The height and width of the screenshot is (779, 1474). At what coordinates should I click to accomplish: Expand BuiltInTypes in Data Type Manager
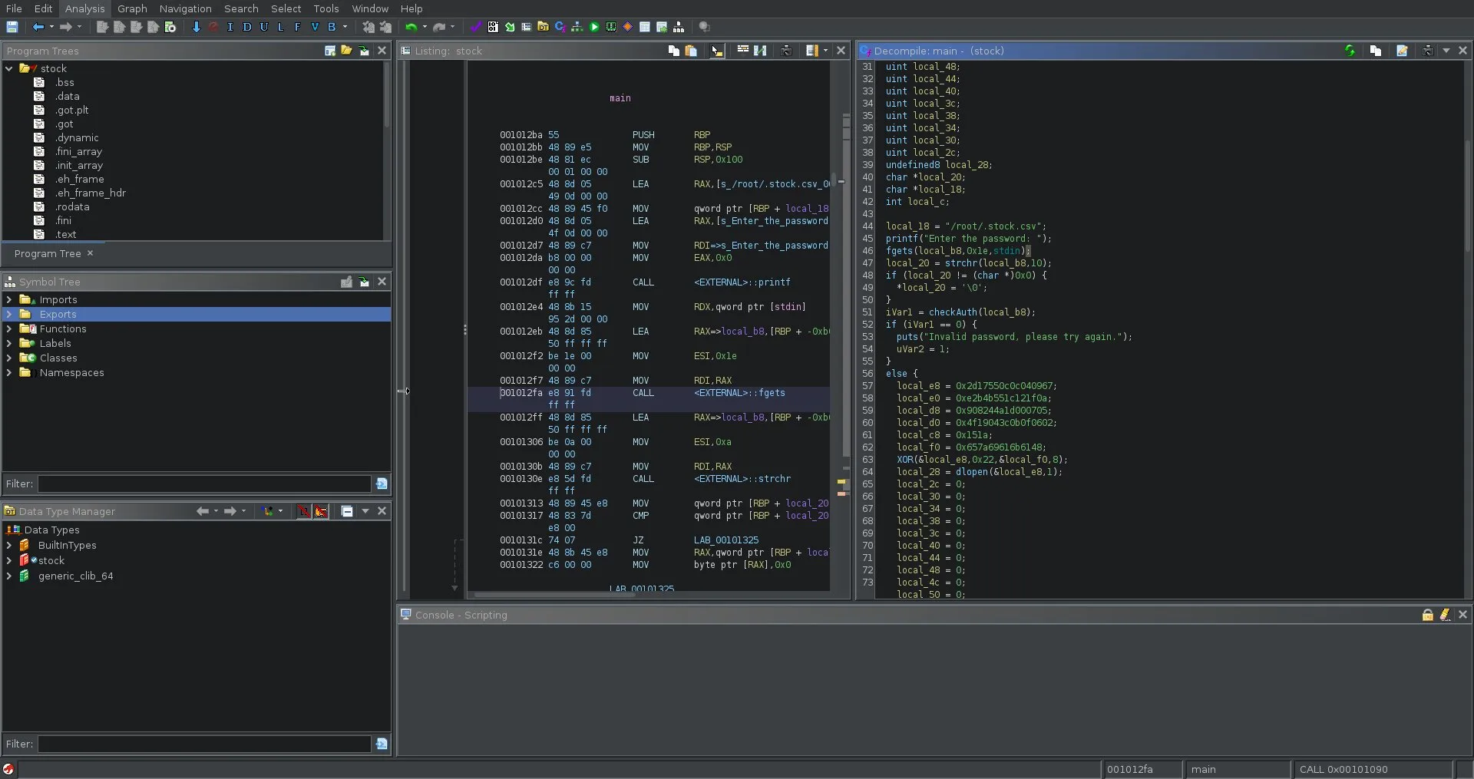coord(8,545)
